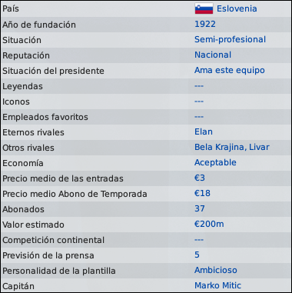
Task: Select the Empleados favoritos row
Action: click(x=146, y=117)
